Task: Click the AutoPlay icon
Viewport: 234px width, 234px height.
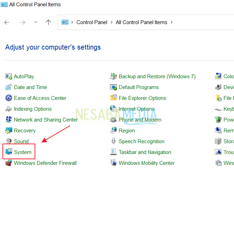Action: click(9, 76)
